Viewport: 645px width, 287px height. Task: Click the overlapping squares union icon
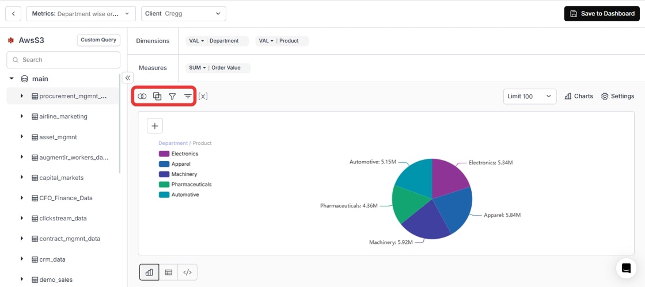[157, 96]
